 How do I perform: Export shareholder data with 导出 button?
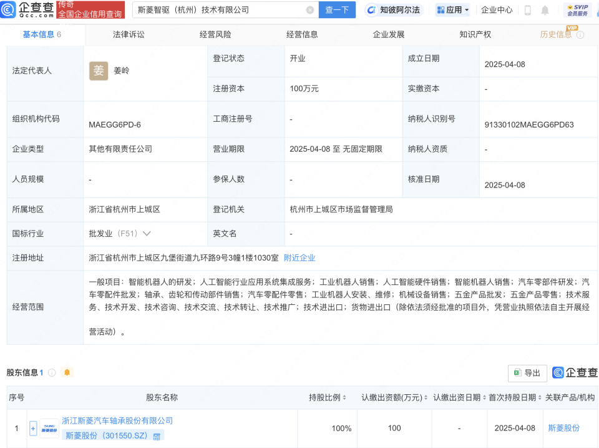click(x=527, y=372)
